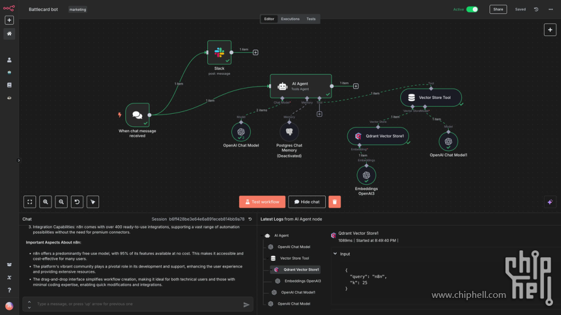The image size is (561, 315).
Task: Toggle workflow Active switch
Action: point(472,9)
